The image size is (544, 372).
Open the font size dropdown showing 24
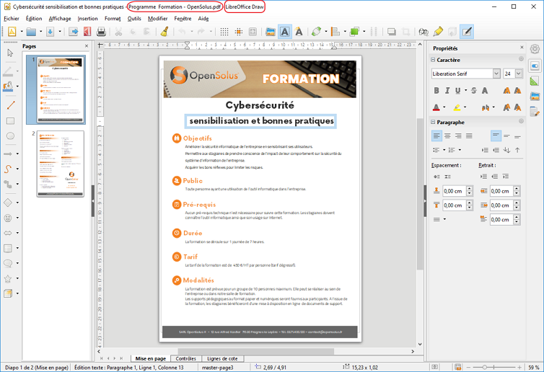coord(519,74)
